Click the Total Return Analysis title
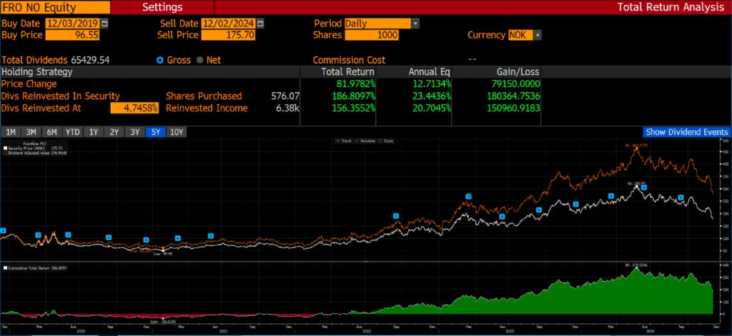Screen dimensions: 732x336 tap(671, 7)
